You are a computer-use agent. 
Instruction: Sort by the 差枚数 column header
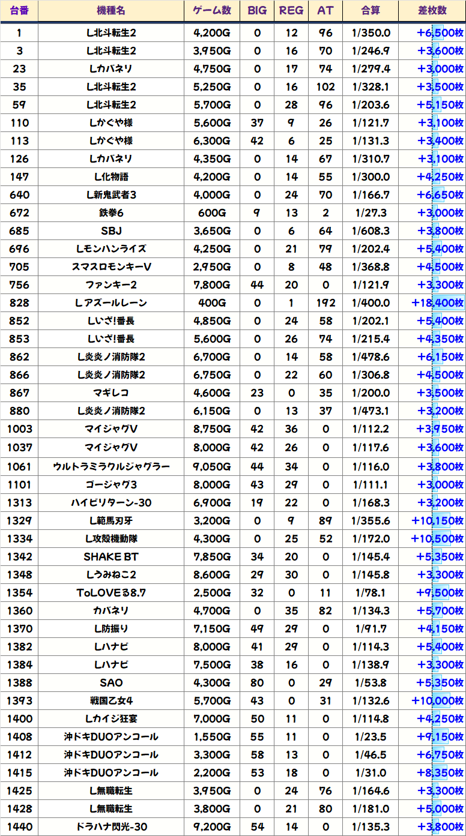tap(432, 11)
